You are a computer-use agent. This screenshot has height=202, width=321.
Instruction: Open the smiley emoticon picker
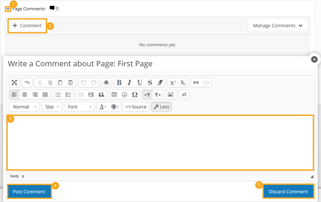coord(124,95)
